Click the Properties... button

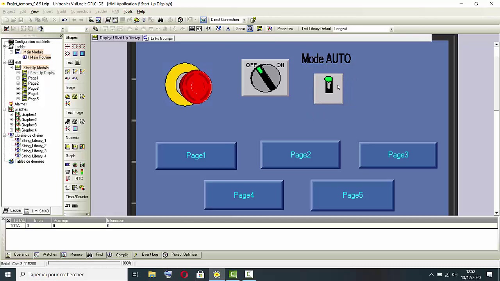point(286,28)
